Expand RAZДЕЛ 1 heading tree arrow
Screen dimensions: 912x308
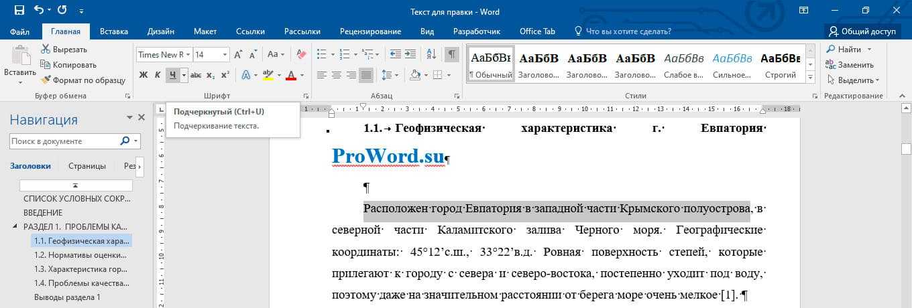pyautogui.click(x=15, y=226)
